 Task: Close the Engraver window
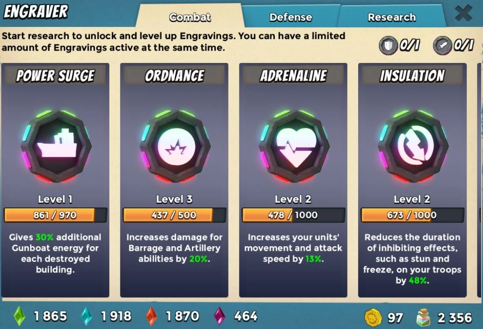click(463, 13)
